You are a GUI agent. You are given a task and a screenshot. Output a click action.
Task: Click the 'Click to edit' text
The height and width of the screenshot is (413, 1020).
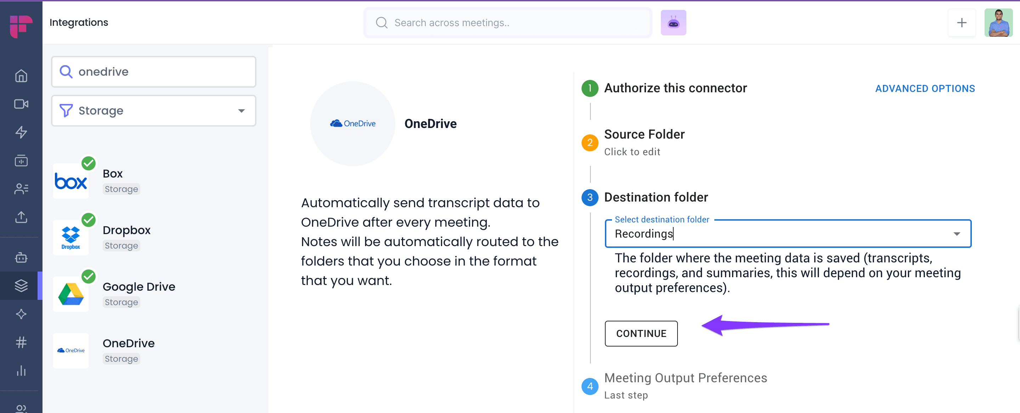click(x=632, y=152)
